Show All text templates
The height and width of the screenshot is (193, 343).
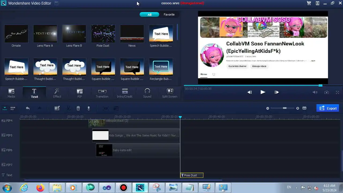pos(150,14)
